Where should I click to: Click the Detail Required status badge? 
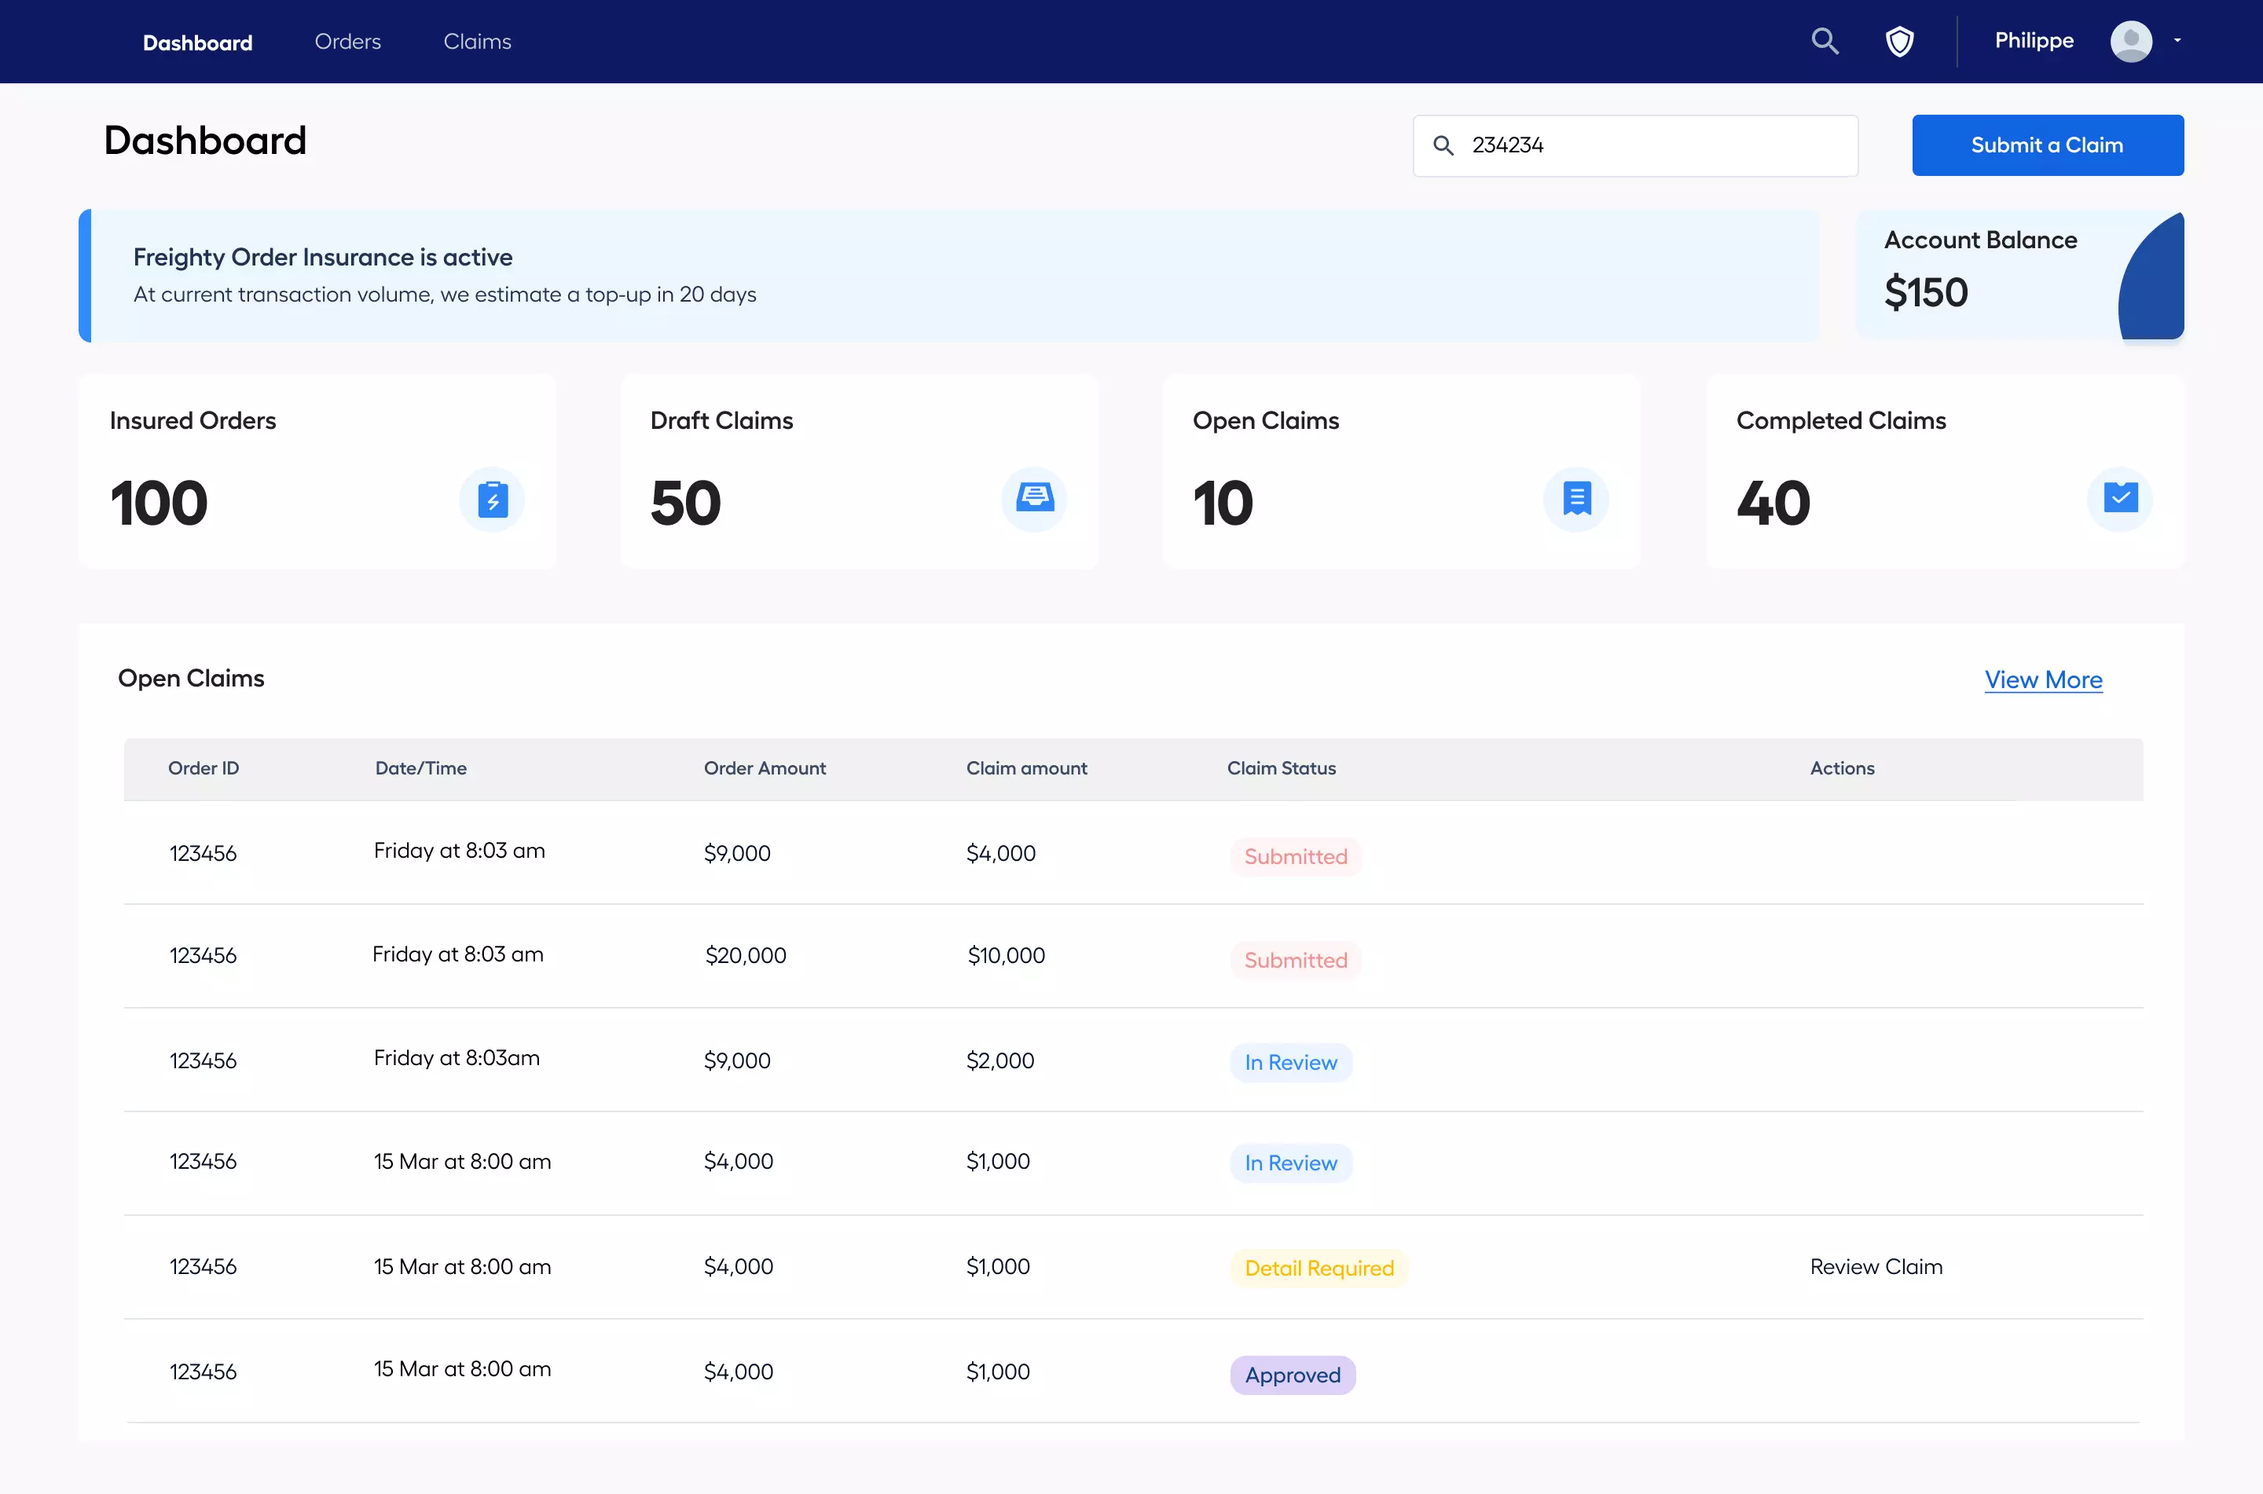1319,1269
